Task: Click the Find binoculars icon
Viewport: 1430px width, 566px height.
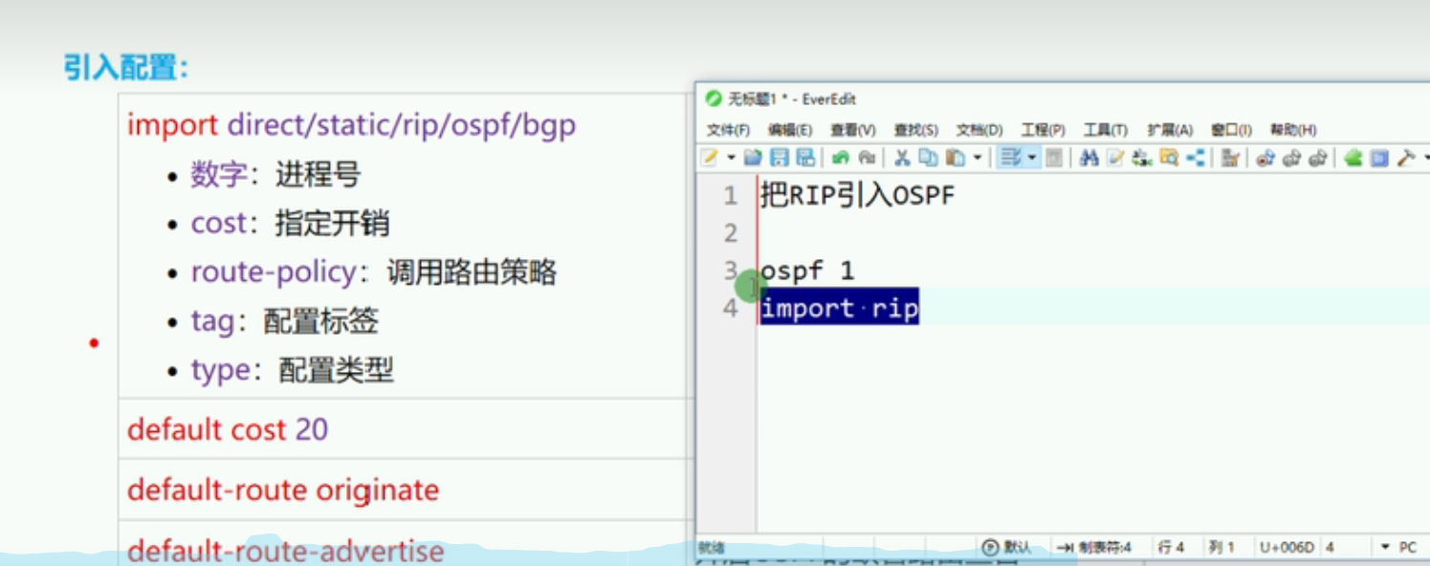Action: tap(1089, 158)
